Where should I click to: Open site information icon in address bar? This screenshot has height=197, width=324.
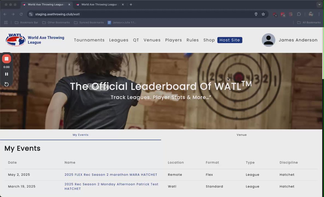coord(31,14)
